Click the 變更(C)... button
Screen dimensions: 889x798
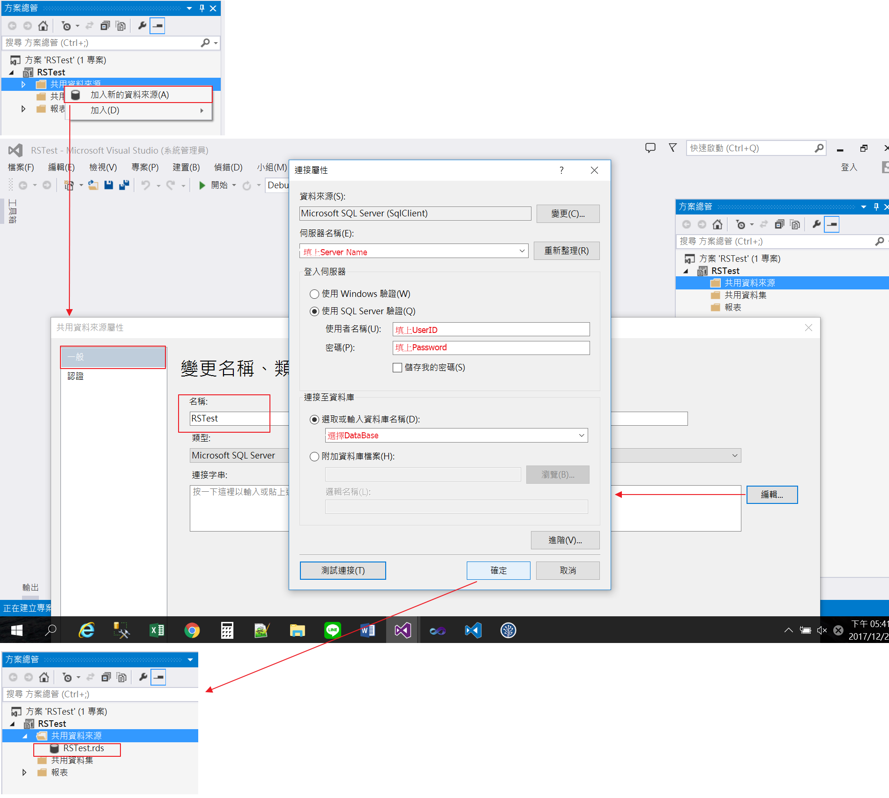tap(568, 214)
